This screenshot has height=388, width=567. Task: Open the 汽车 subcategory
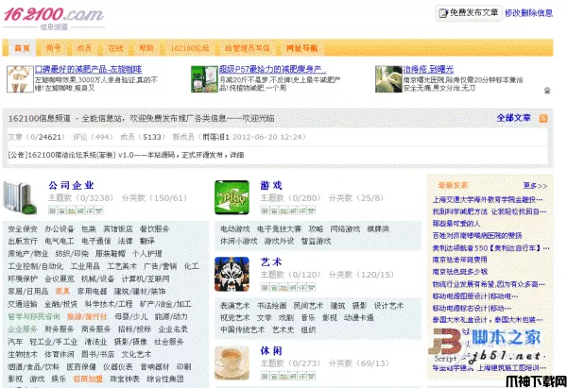tap(15, 342)
